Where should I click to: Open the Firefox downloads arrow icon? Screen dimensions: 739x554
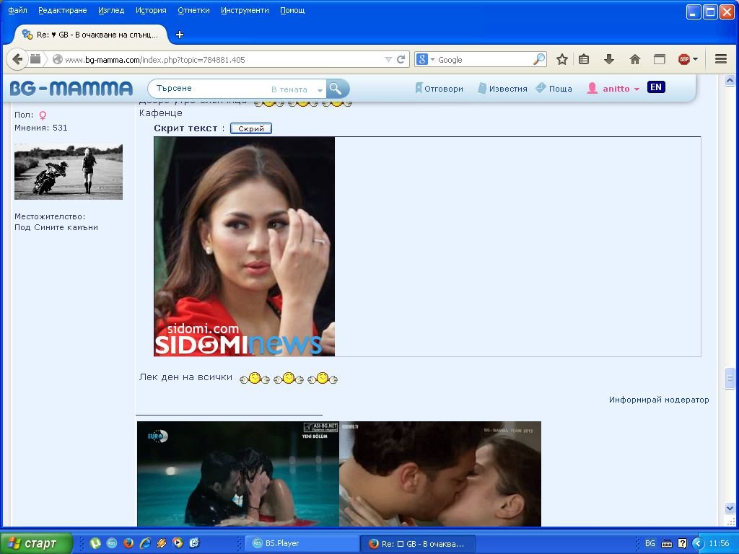(608, 60)
